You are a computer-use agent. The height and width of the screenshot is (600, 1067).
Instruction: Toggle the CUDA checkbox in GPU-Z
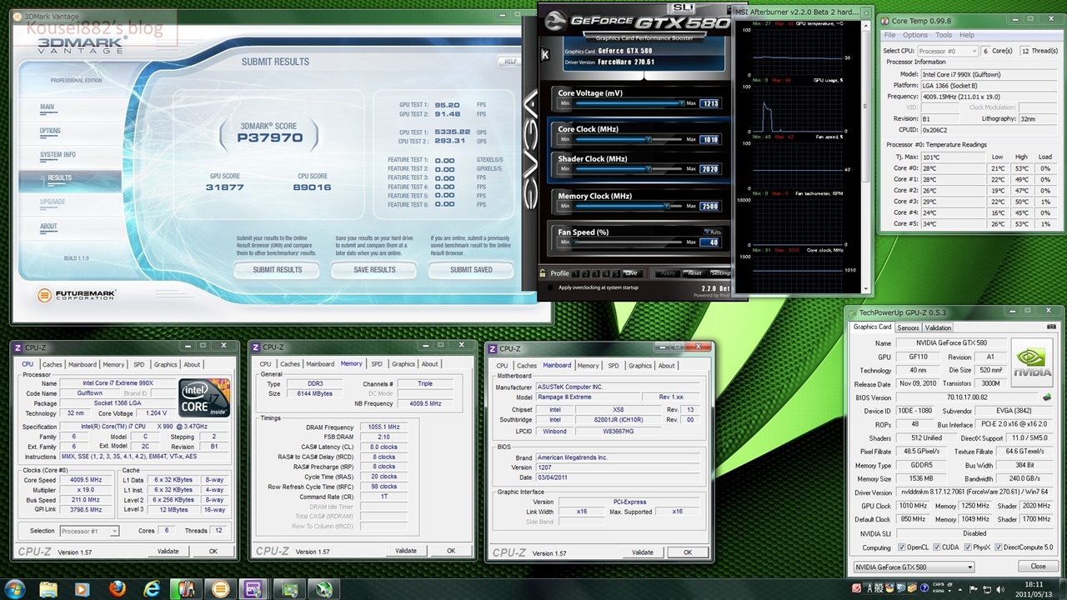[x=938, y=547]
